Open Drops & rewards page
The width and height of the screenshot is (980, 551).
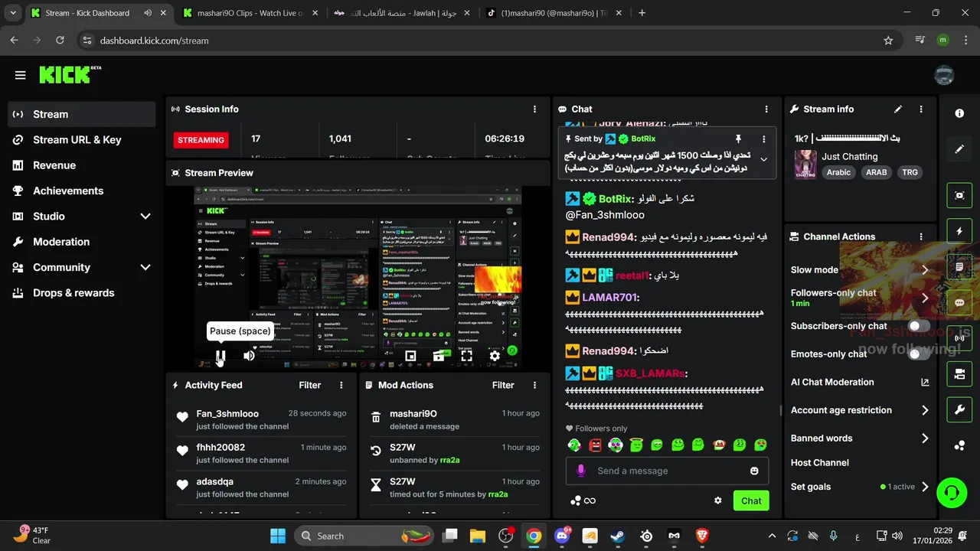[82, 293]
